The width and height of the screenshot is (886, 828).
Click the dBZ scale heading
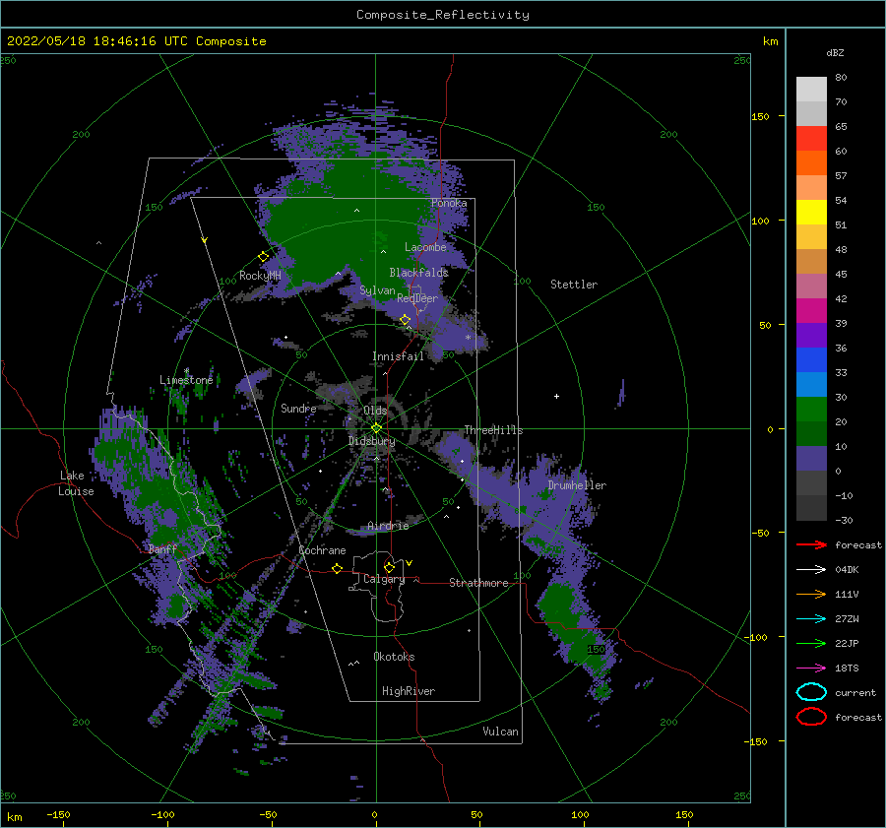tap(835, 52)
